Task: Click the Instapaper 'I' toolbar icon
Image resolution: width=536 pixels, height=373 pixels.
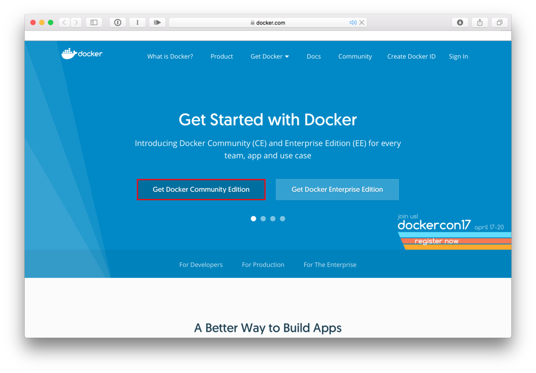Action: [x=137, y=23]
